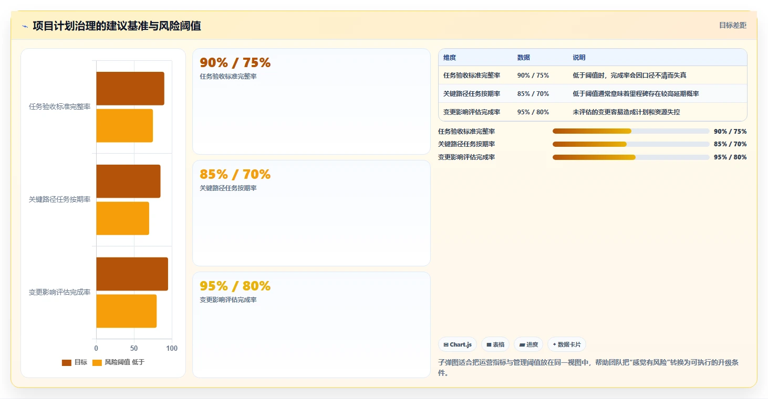Select the 表格 tag chip
Image resolution: width=768 pixels, height=399 pixels.
[x=495, y=344]
